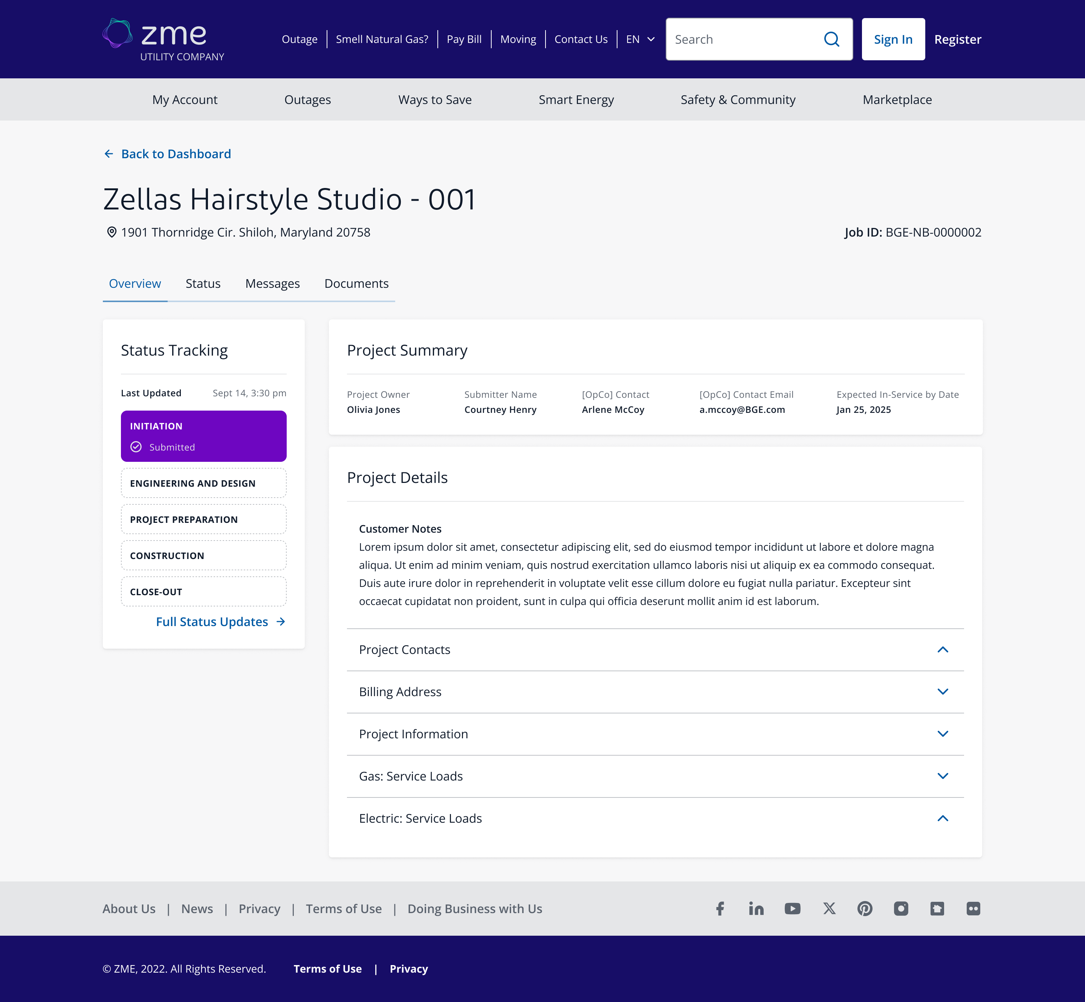Click into the Search input field
This screenshot has width=1085, height=1002.
coord(743,39)
